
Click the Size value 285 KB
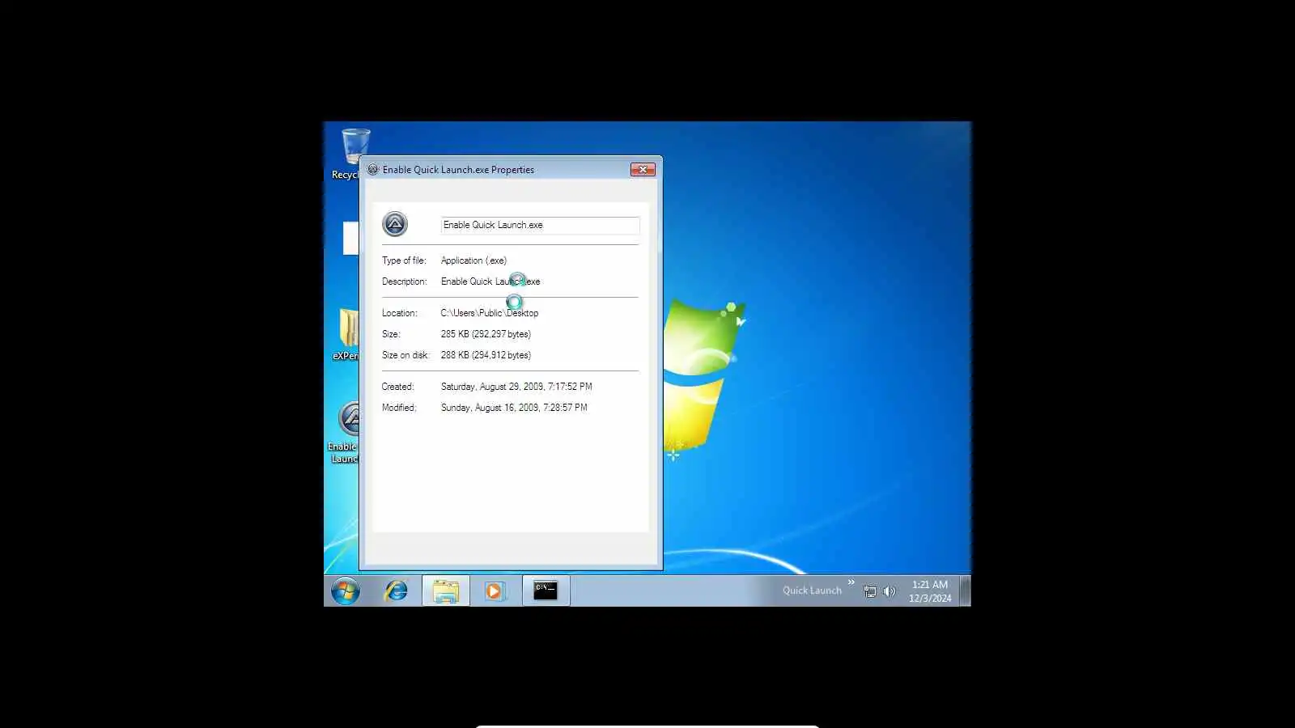pos(486,334)
